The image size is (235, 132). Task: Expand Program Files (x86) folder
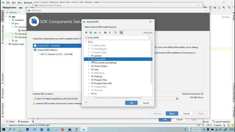(89, 83)
